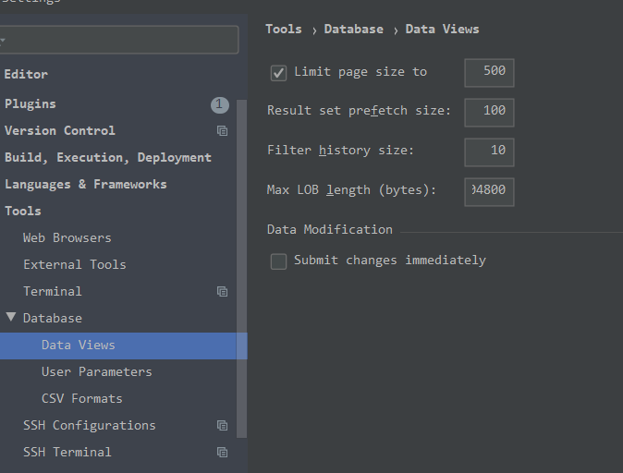Open the Plugins settings category
The height and width of the screenshot is (473, 623).
pyautogui.click(x=31, y=104)
